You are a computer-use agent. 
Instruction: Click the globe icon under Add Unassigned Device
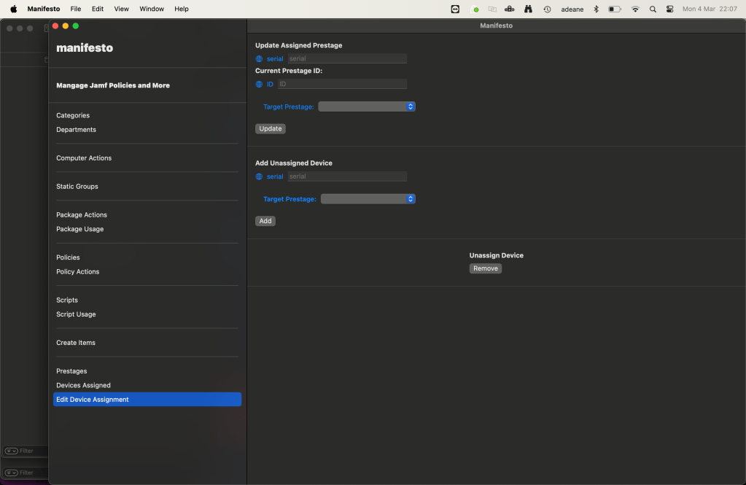[259, 176]
